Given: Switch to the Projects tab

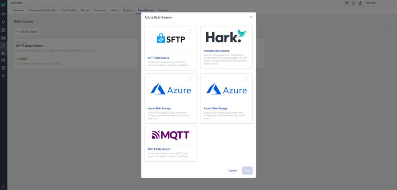Looking at the screenshot, I should (128, 10).
